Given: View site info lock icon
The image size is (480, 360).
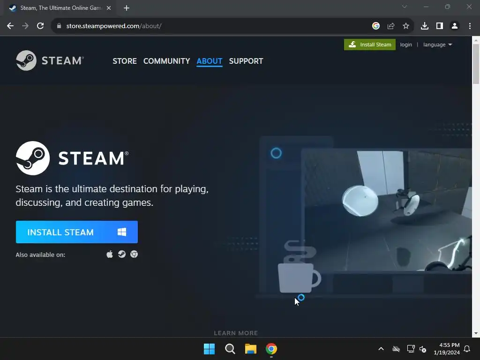Looking at the screenshot, I should 59,26.
